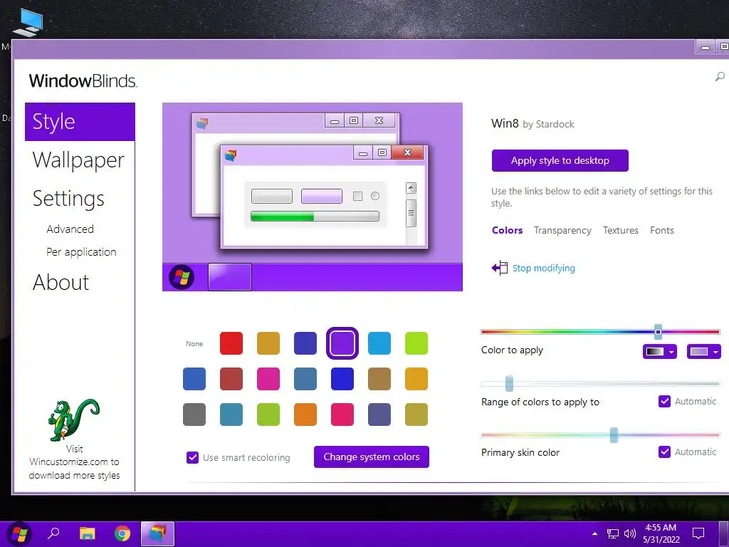Click the network icon in system tray
This screenshot has width=729, height=547.
(x=613, y=534)
